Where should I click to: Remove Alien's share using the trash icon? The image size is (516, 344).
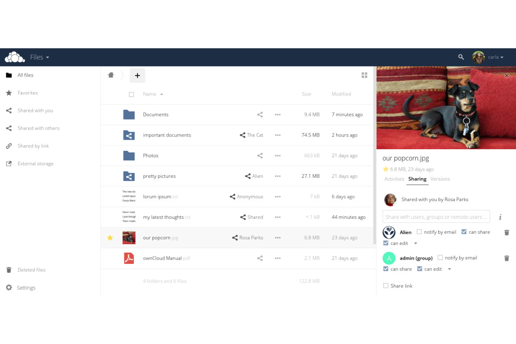click(x=506, y=232)
